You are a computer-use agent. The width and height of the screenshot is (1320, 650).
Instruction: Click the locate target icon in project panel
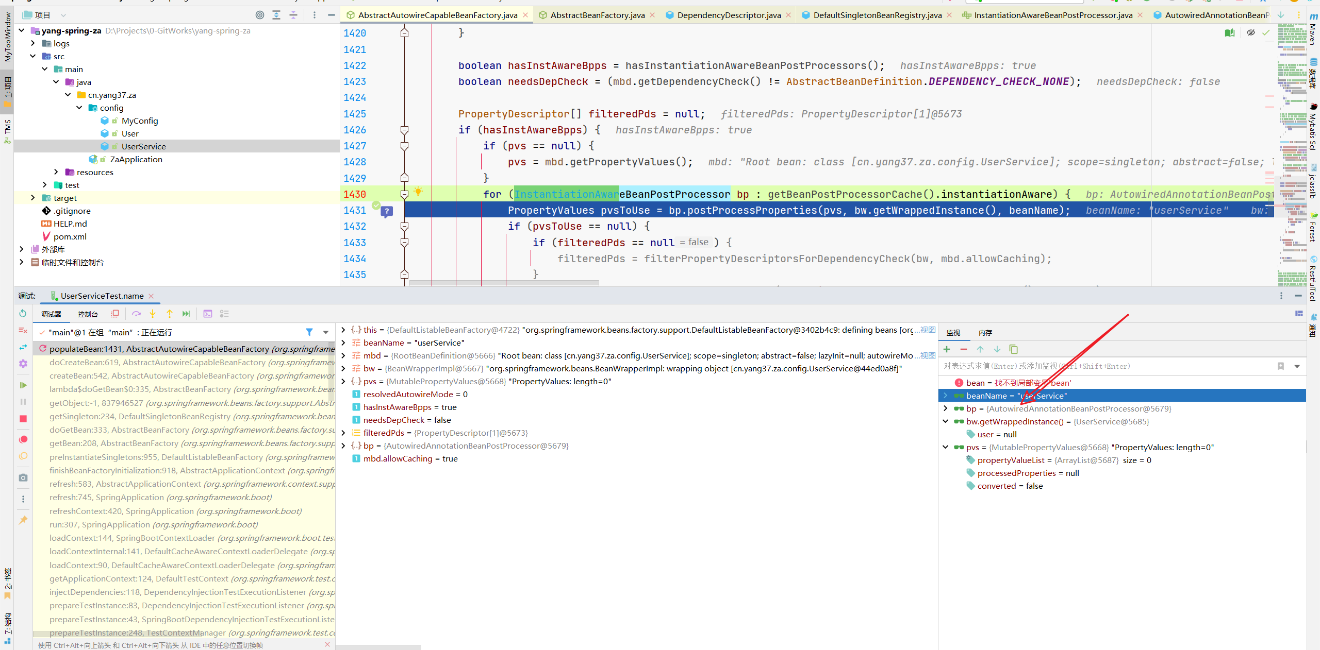(260, 15)
